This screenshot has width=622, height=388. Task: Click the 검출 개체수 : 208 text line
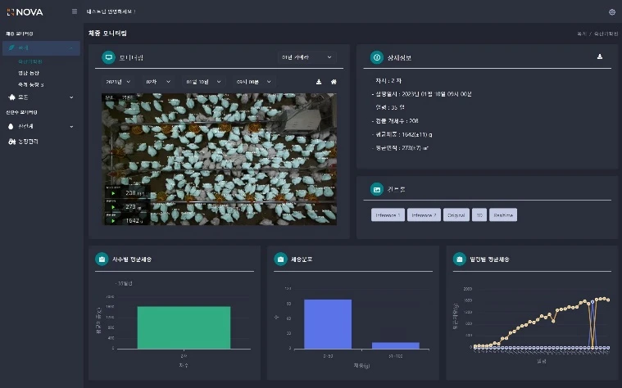[x=395, y=121]
